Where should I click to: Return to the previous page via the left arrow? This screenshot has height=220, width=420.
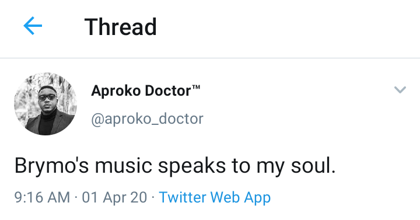(33, 26)
